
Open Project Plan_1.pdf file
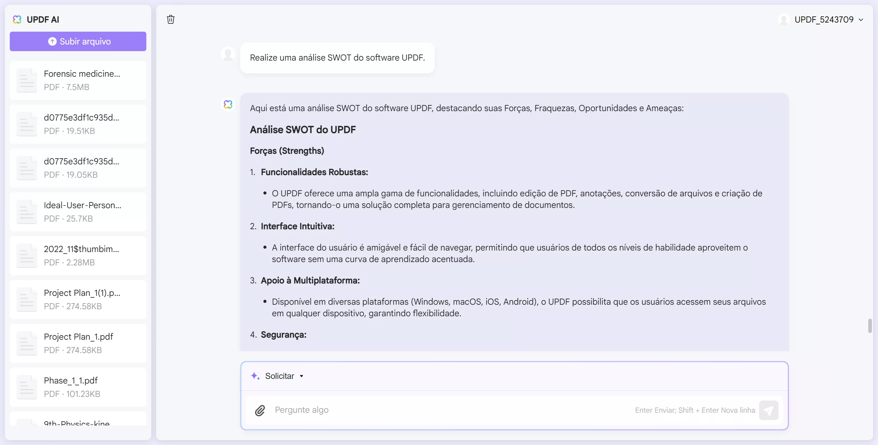[78, 344]
